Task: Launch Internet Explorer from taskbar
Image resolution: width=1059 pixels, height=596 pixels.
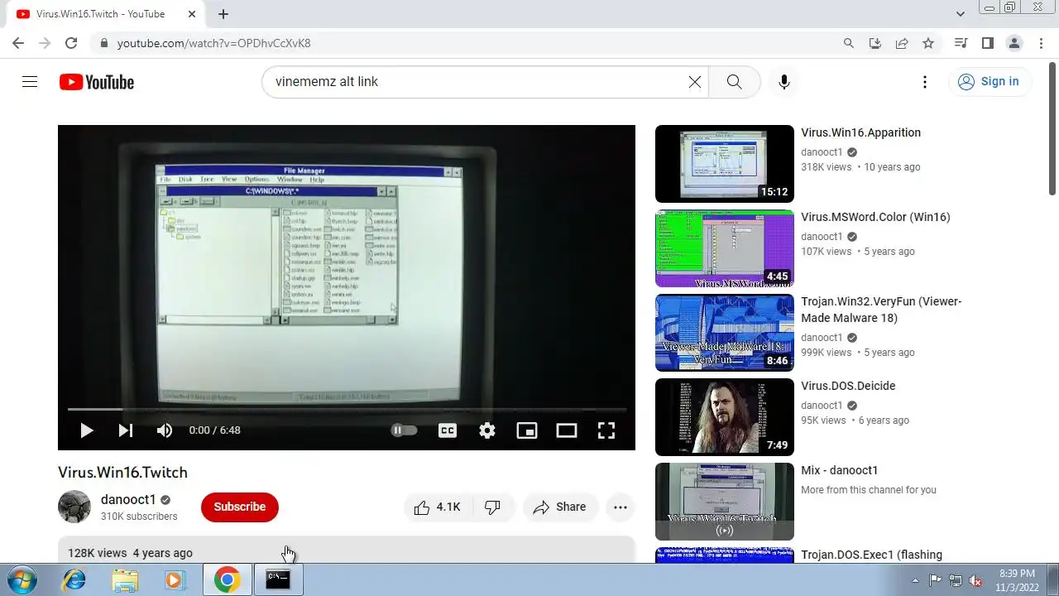Action: tap(74, 580)
